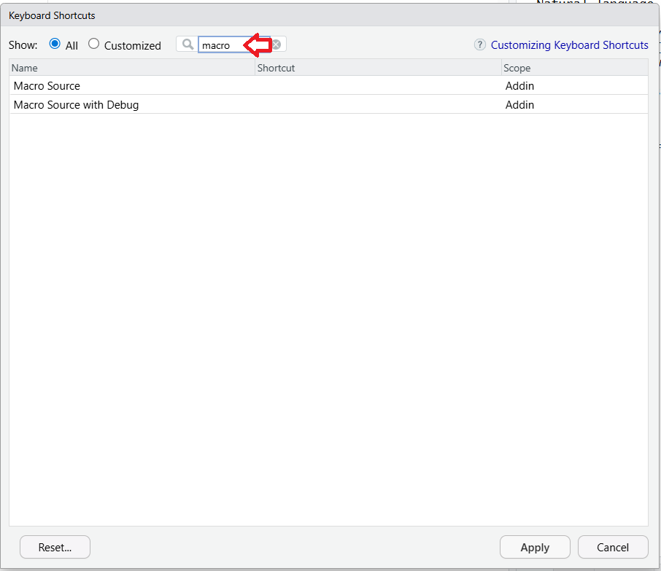Click Addin scope for Macro Source with Debug
Screen dimensions: 661x571
coord(519,105)
